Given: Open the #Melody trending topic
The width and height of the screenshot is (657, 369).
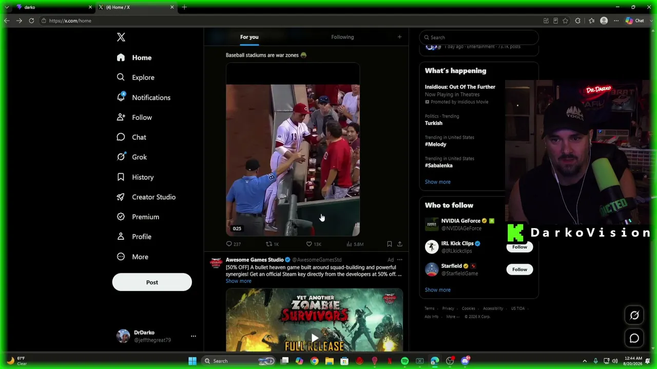Looking at the screenshot, I should [435, 145].
